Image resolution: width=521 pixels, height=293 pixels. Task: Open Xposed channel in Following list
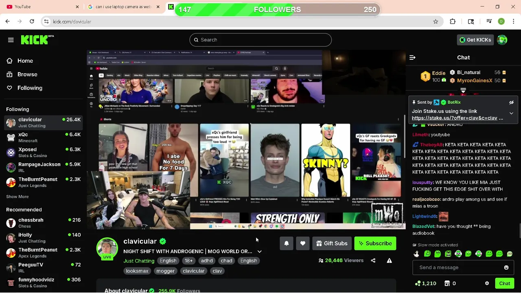point(43,152)
